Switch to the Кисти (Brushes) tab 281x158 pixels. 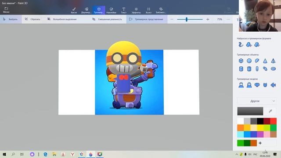pos(74,11)
